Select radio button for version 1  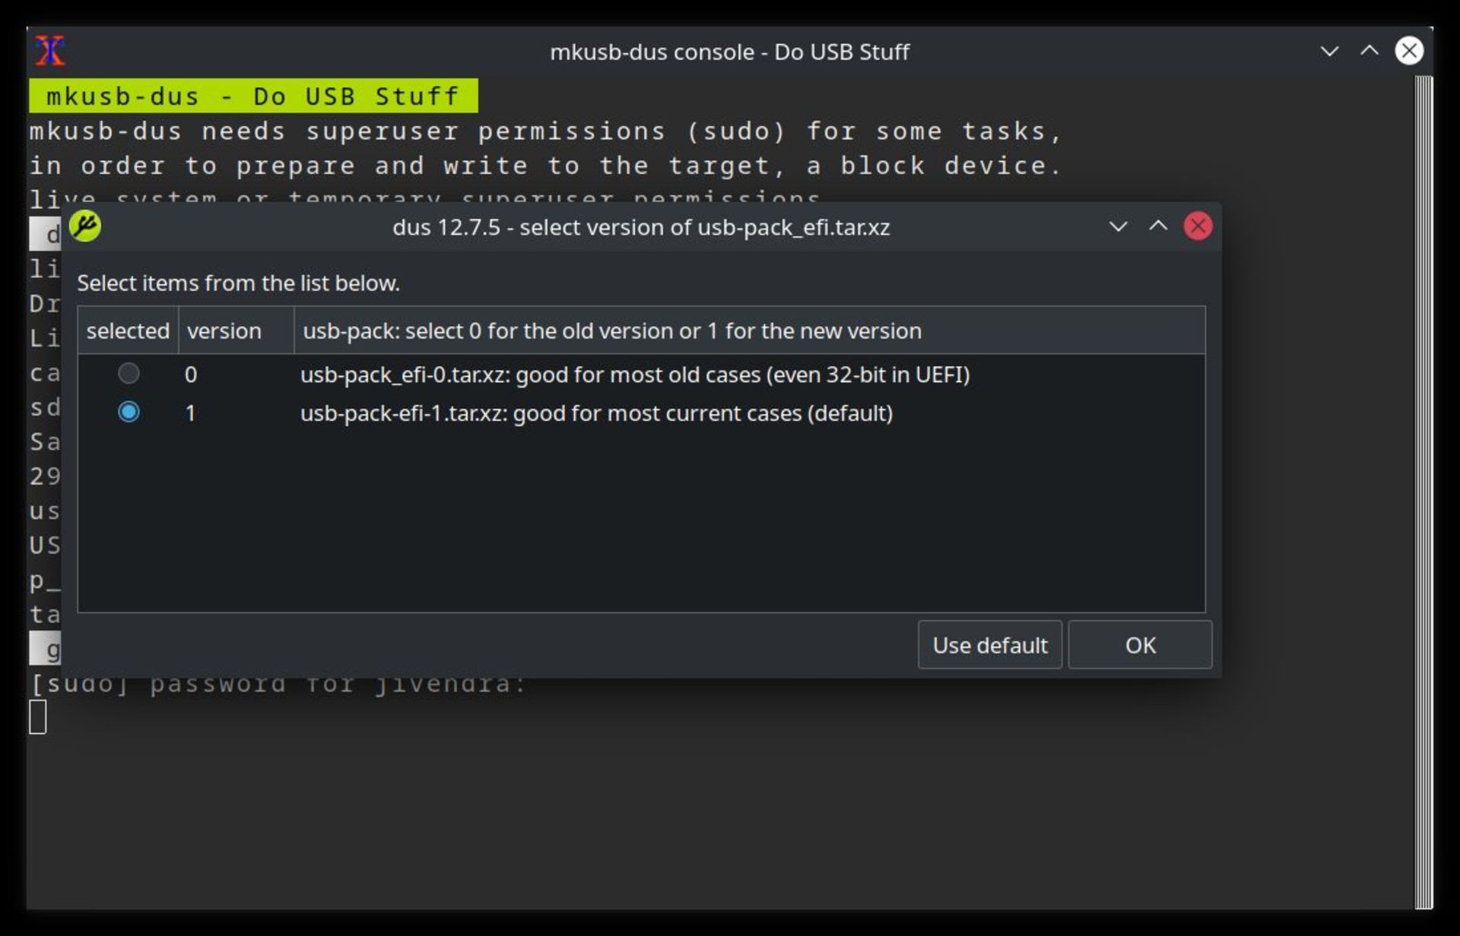(129, 412)
